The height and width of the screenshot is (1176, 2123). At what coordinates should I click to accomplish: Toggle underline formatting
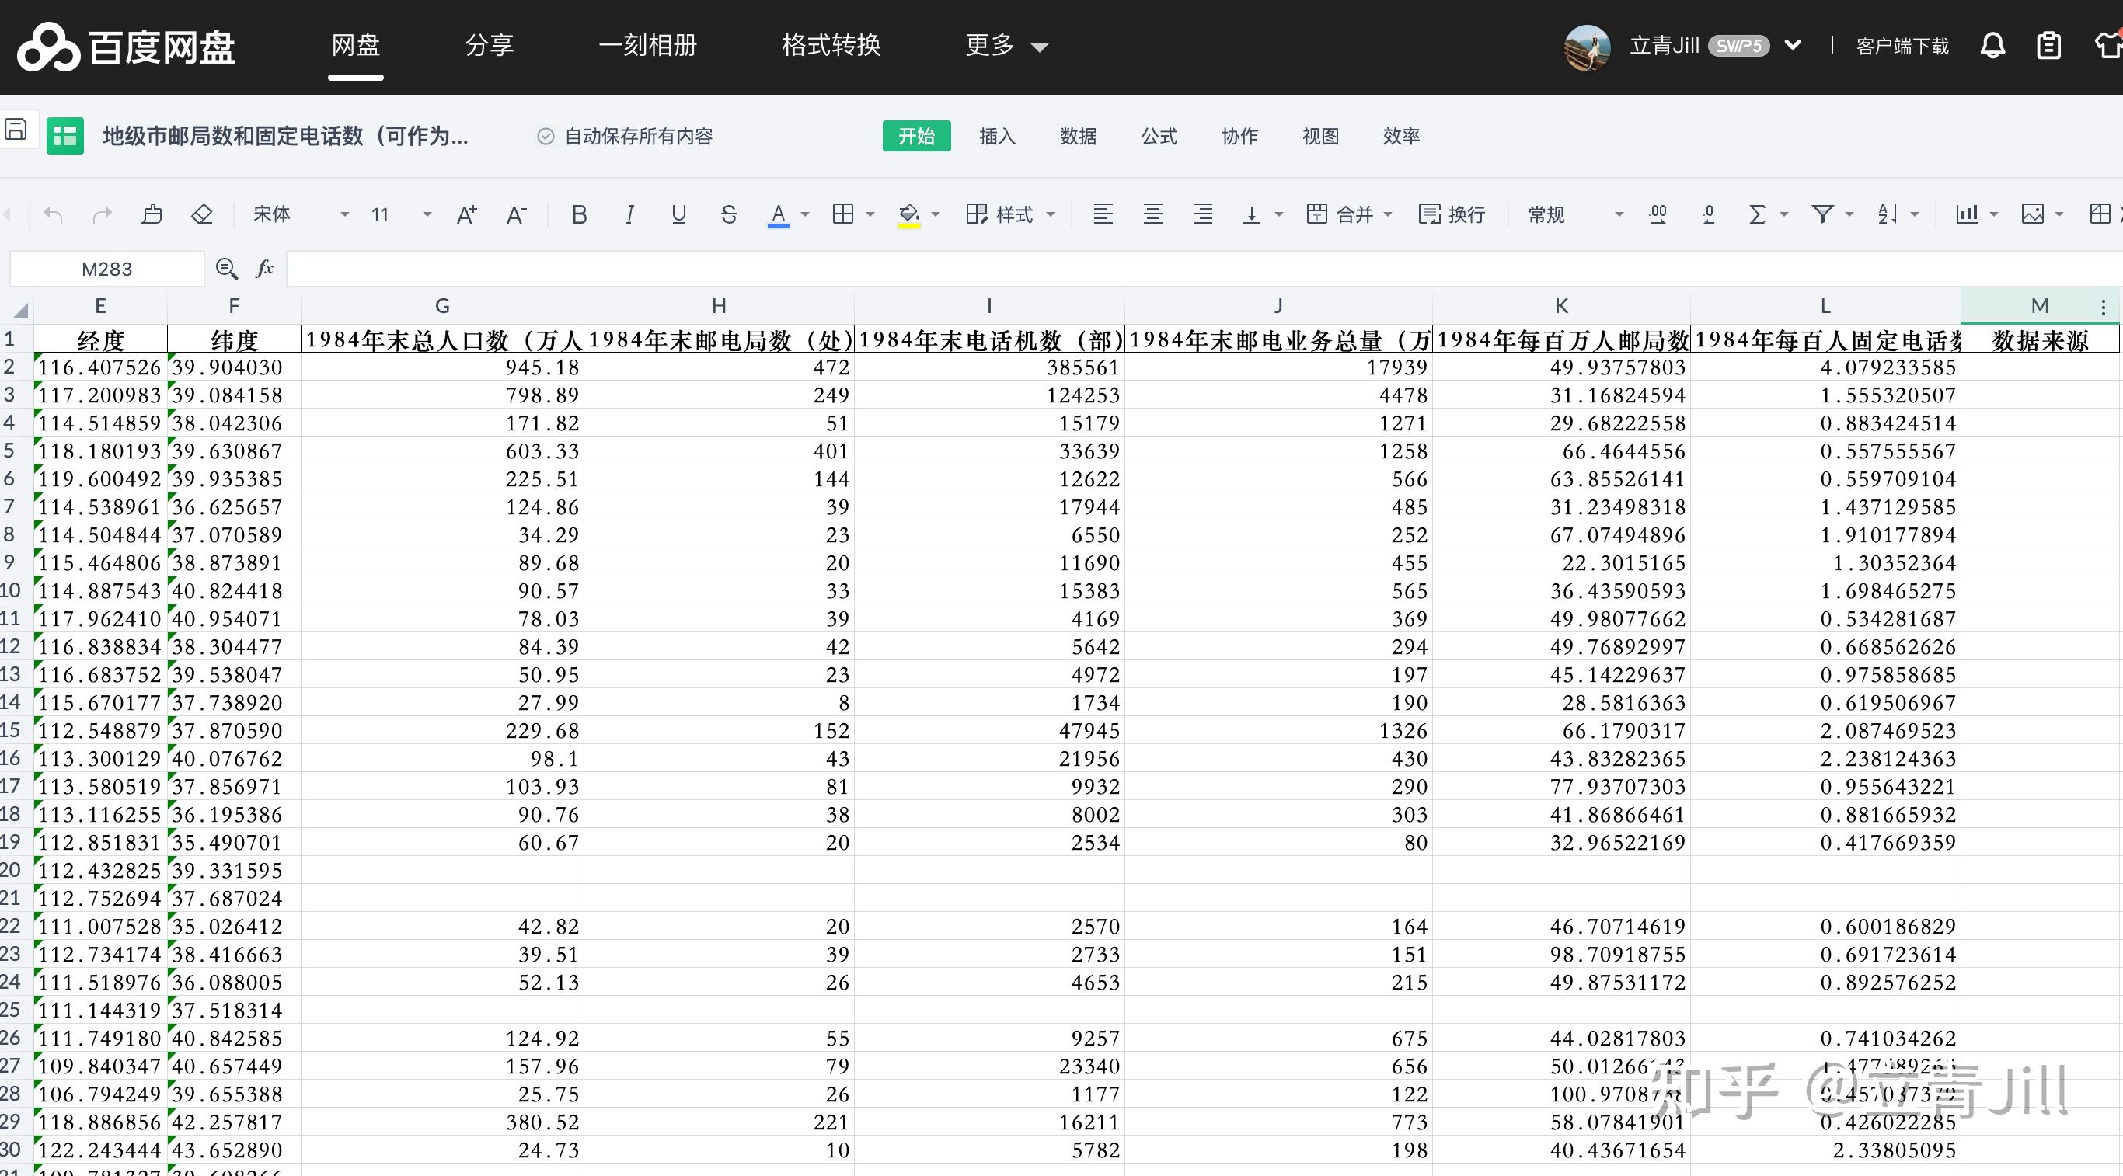pyautogui.click(x=678, y=215)
